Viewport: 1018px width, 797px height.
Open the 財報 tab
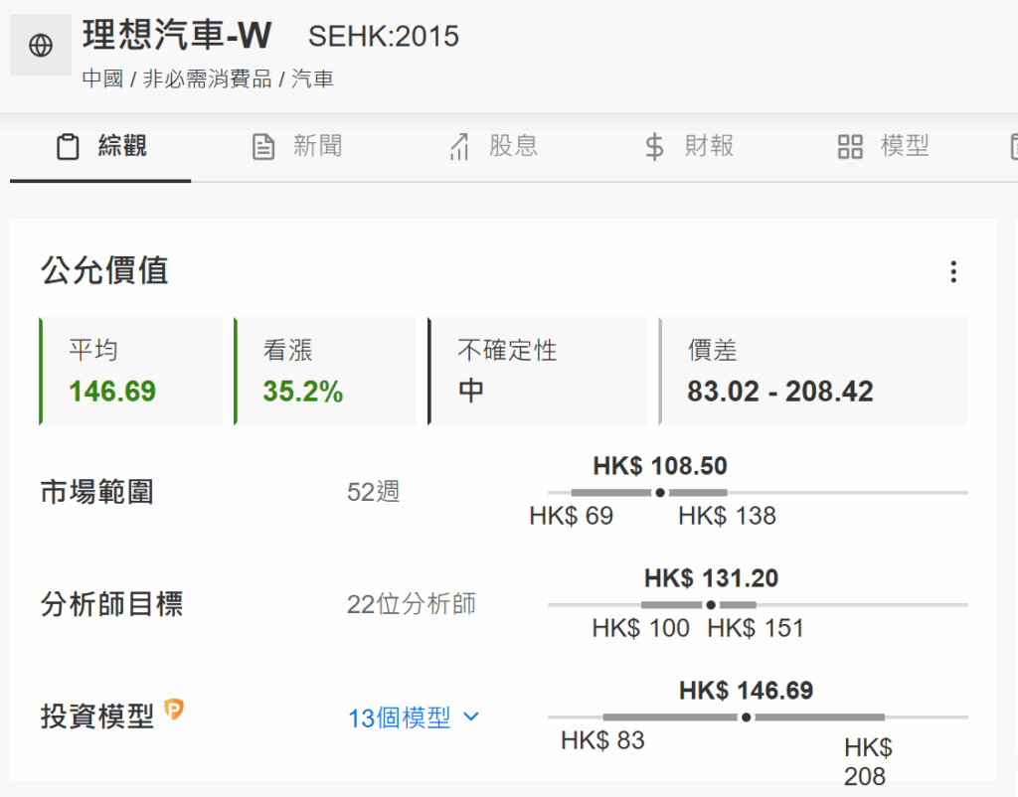pos(689,146)
